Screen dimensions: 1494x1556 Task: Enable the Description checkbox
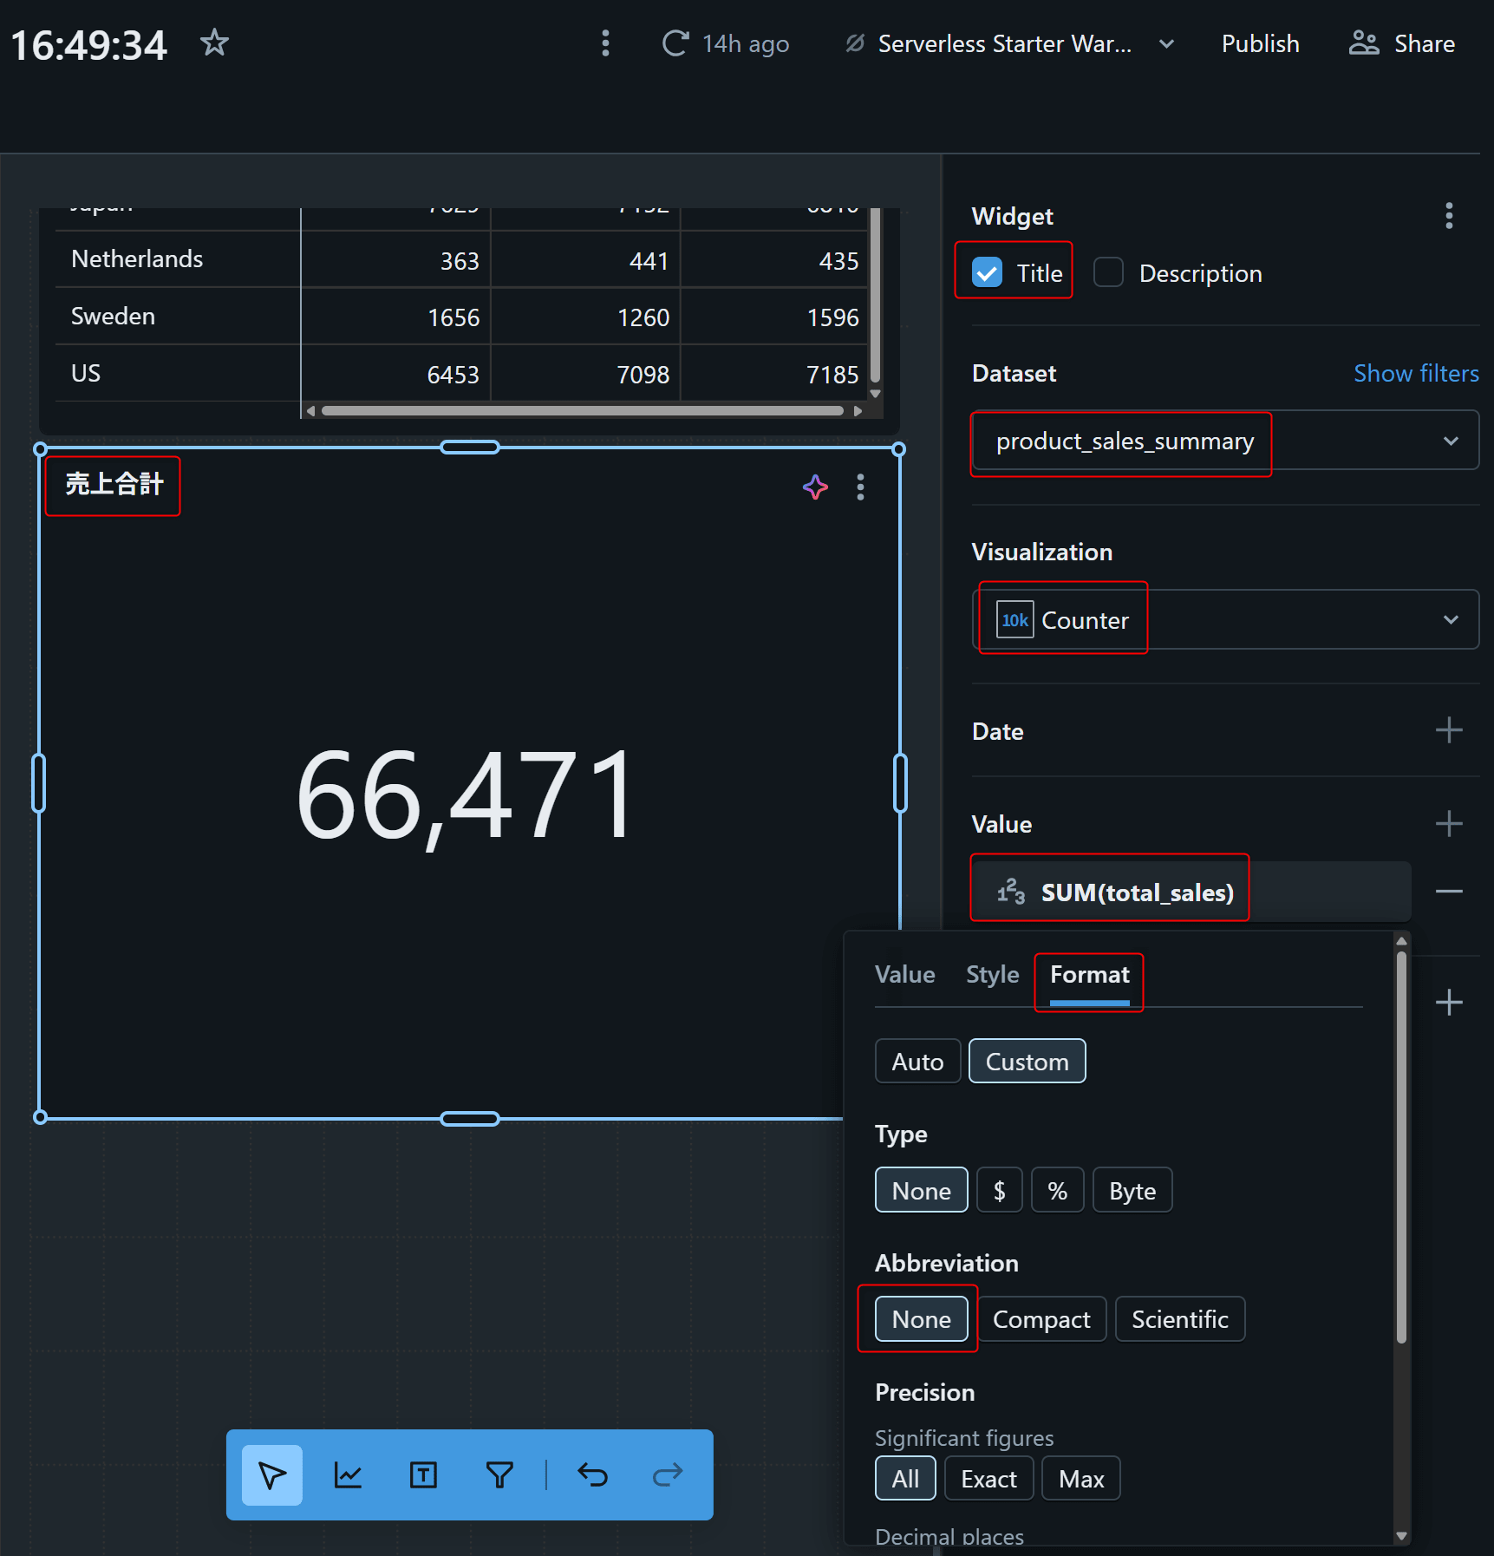click(x=1108, y=273)
